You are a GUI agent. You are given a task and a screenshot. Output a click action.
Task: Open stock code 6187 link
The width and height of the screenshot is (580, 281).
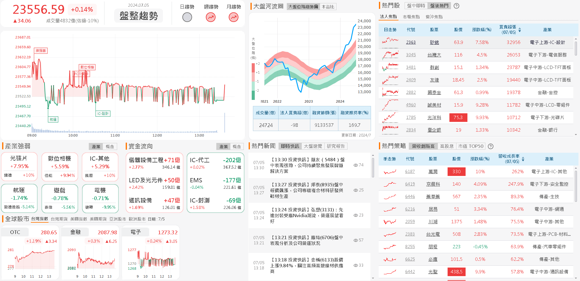tap(410, 172)
